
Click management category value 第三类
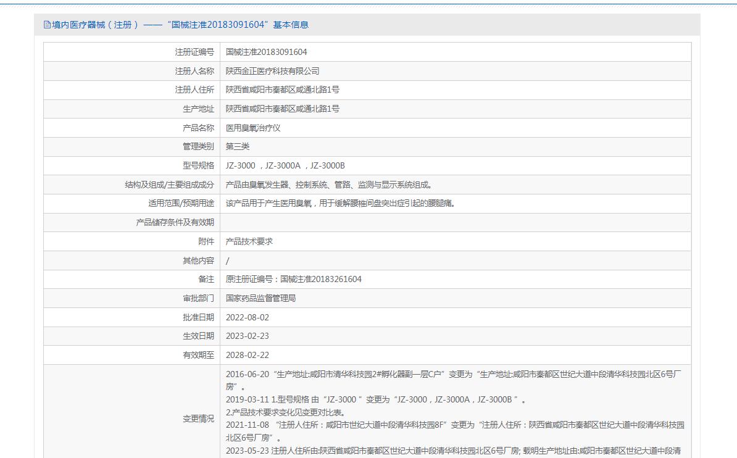tap(238, 146)
